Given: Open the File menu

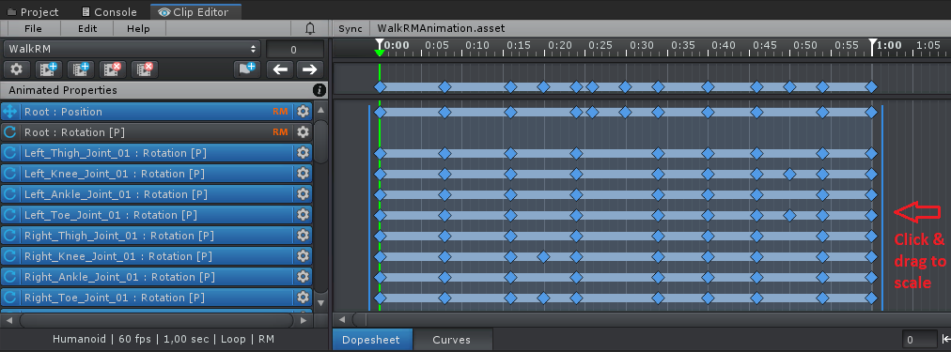Looking at the screenshot, I should [x=33, y=28].
